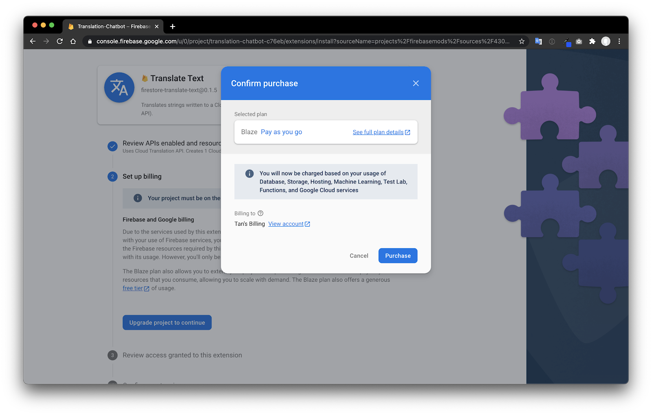
Task: Click info icon beside 'Your project must be'
Action: (x=138, y=198)
